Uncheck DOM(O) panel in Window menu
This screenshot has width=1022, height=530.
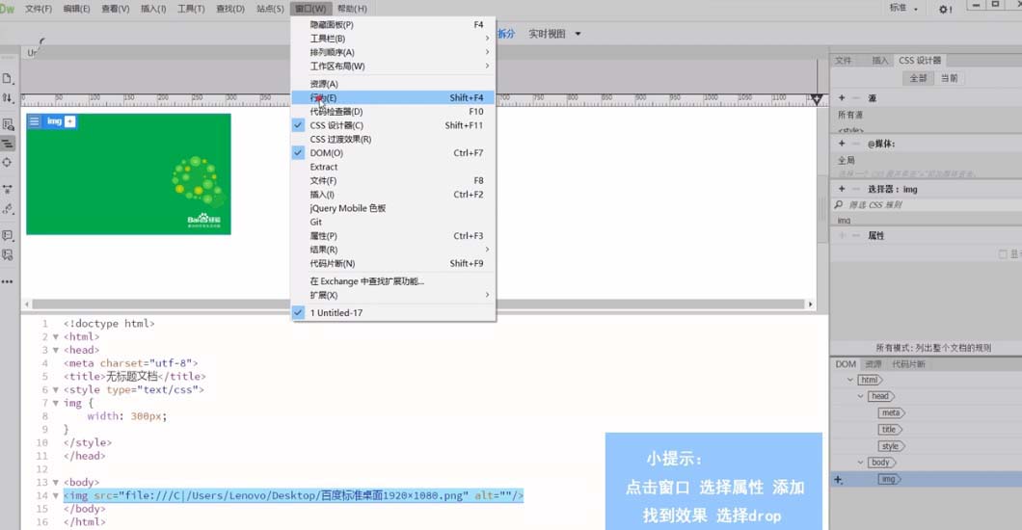(x=326, y=153)
